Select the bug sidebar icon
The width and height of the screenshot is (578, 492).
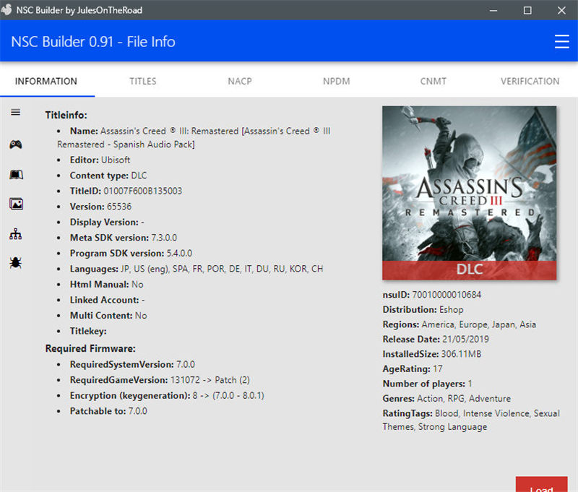coord(15,263)
